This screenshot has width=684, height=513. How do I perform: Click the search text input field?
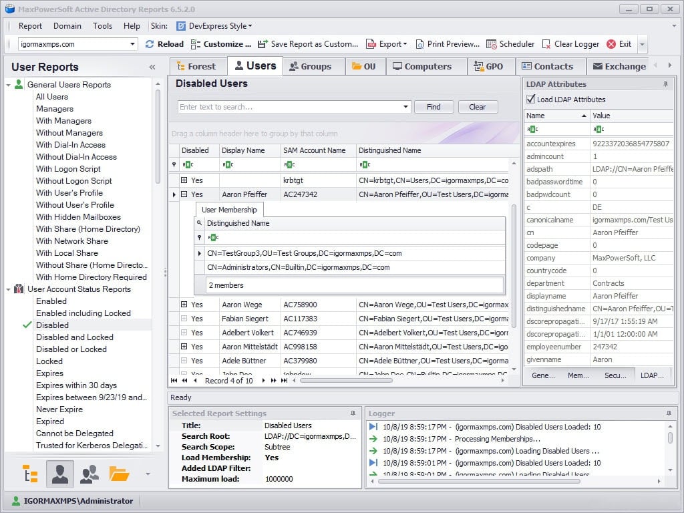(290, 107)
